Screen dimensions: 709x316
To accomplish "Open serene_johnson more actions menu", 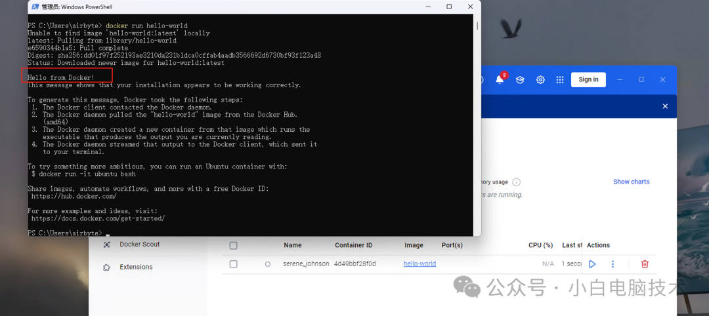I will click(612, 264).
